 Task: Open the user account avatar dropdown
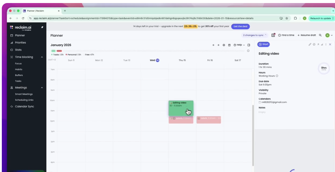(x=329, y=35)
